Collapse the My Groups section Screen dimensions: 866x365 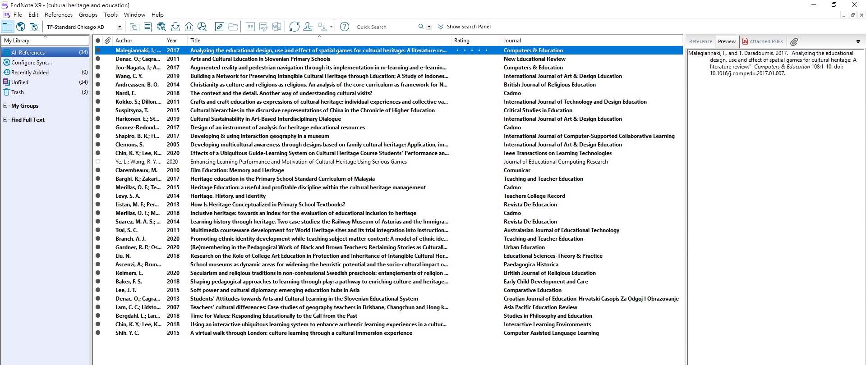5,106
